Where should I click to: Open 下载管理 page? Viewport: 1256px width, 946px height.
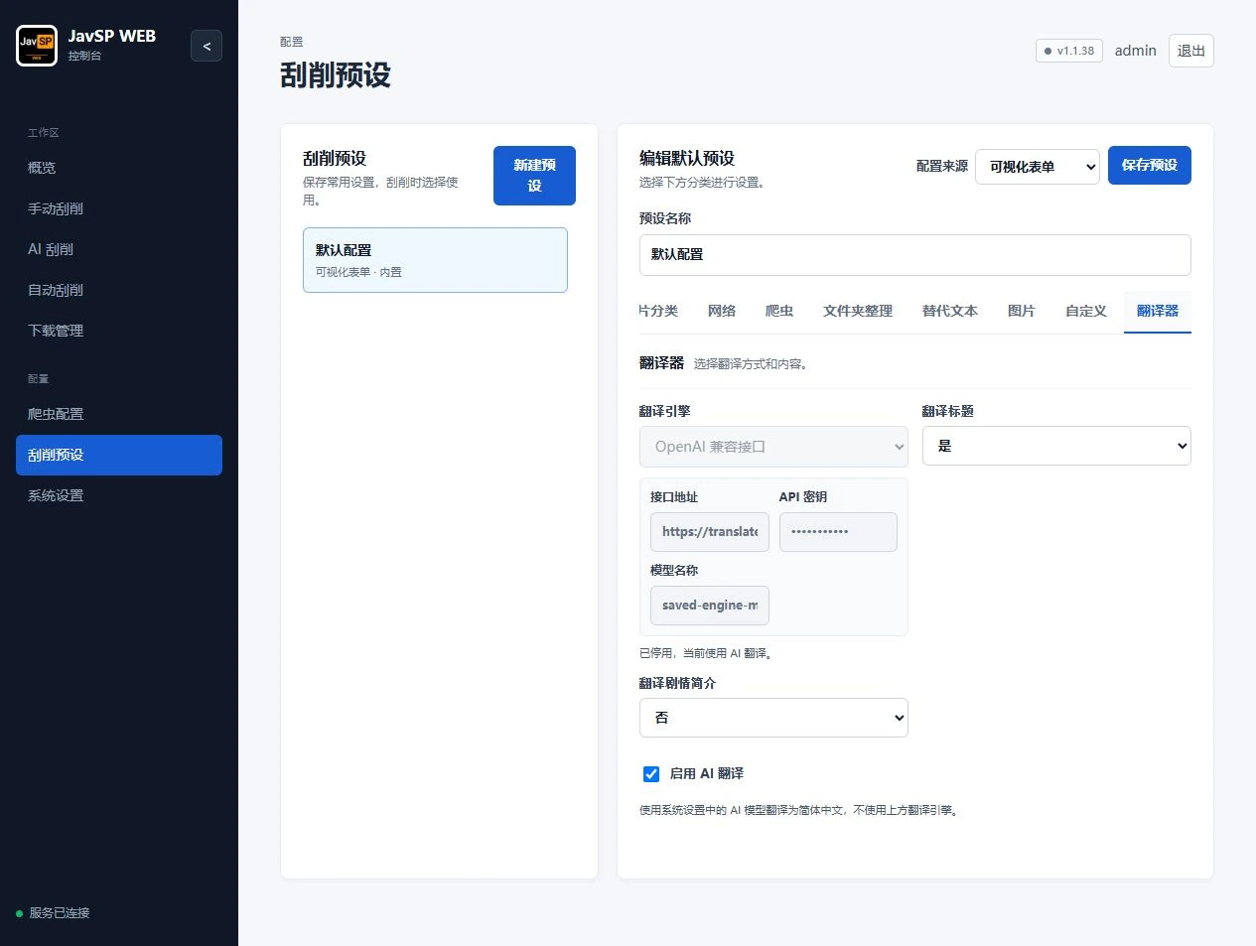pyautogui.click(x=119, y=331)
